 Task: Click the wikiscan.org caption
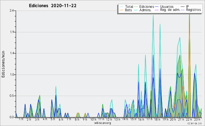click(x=102, y=123)
